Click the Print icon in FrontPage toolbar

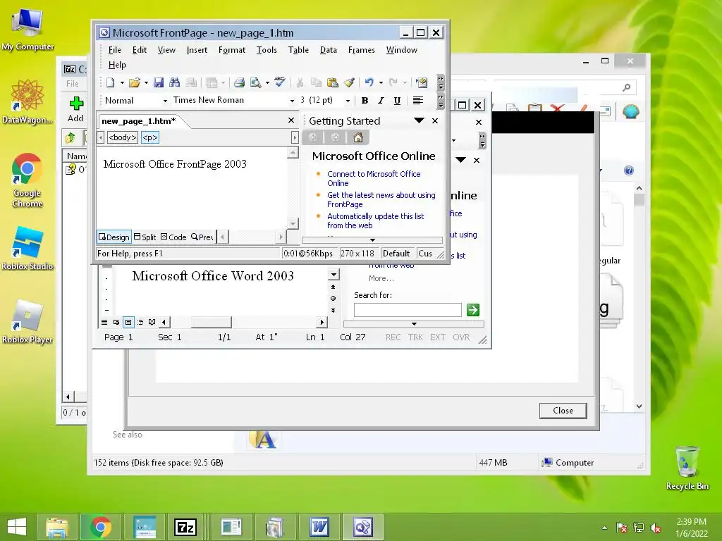pos(239,83)
